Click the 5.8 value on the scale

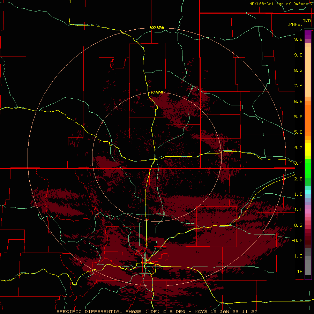coord(298,117)
